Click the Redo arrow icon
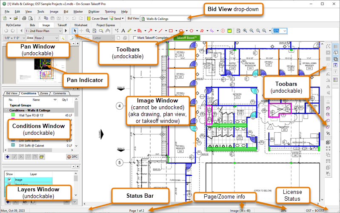This screenshot has height=213, width=340. [x=81, y=18]
